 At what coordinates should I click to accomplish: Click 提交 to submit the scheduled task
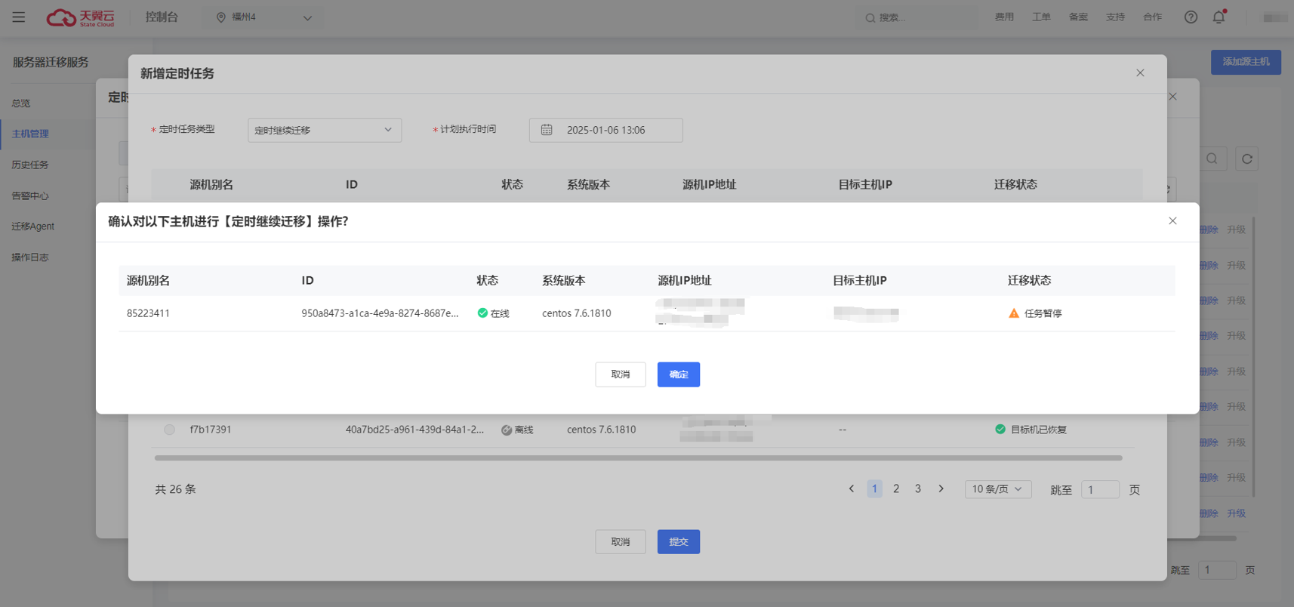[x=679, y=542]
